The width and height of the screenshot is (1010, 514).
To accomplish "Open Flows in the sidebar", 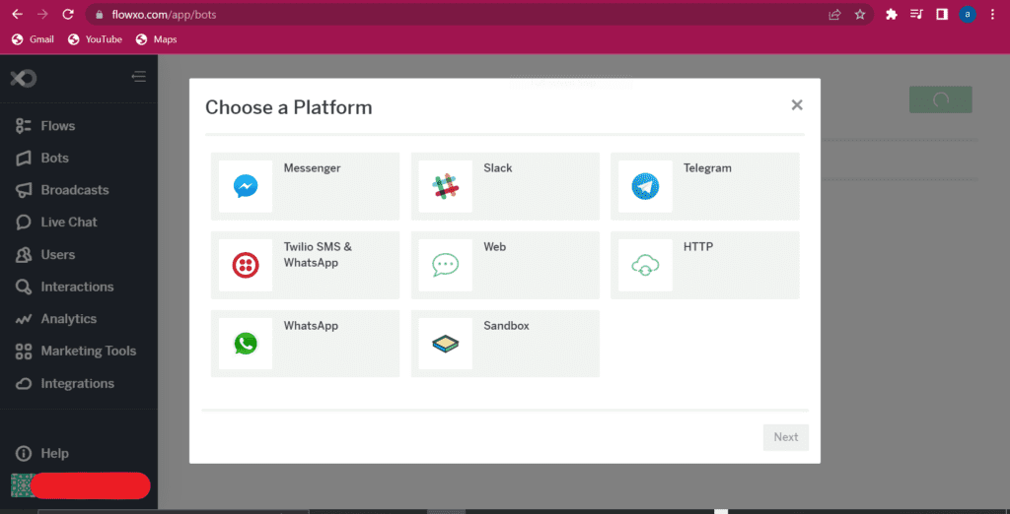I will pyautogui.click(x=58, y=126).
